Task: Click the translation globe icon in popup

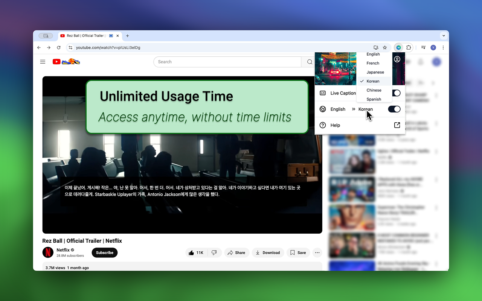Action: [323, 109]
